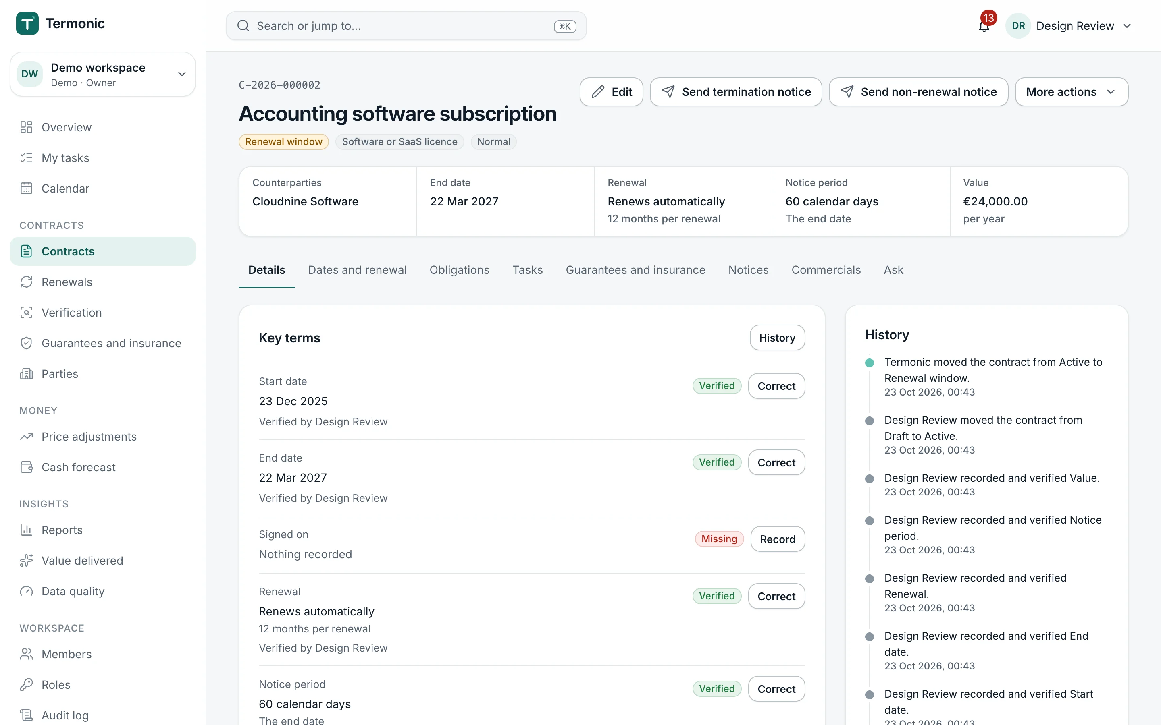The image size is (1161, 725).
Task: Go to My tasks in the sidebar
Action: coord(103,158)
